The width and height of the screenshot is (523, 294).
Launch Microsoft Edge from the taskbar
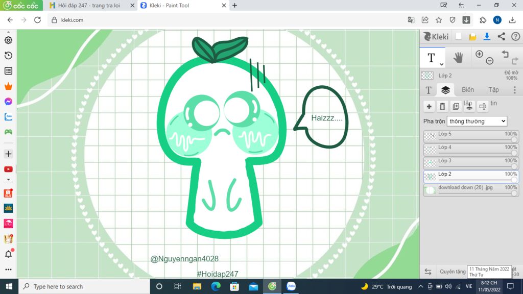pyautogui.click(x=216, y=287)
